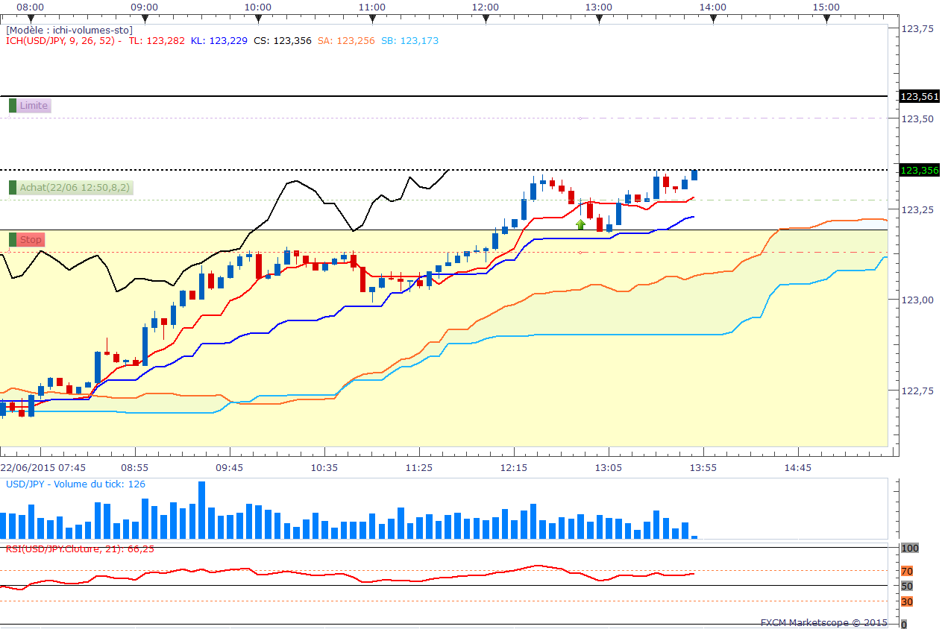942x629 pixels.
Task: Click the 123,561 price tag on axis
Action: point(920,97)
